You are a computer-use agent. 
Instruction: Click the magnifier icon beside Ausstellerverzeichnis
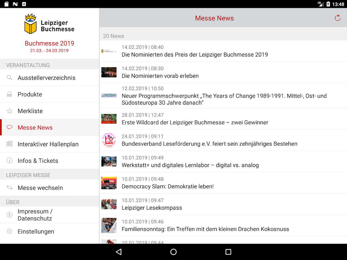pos(9,78)
